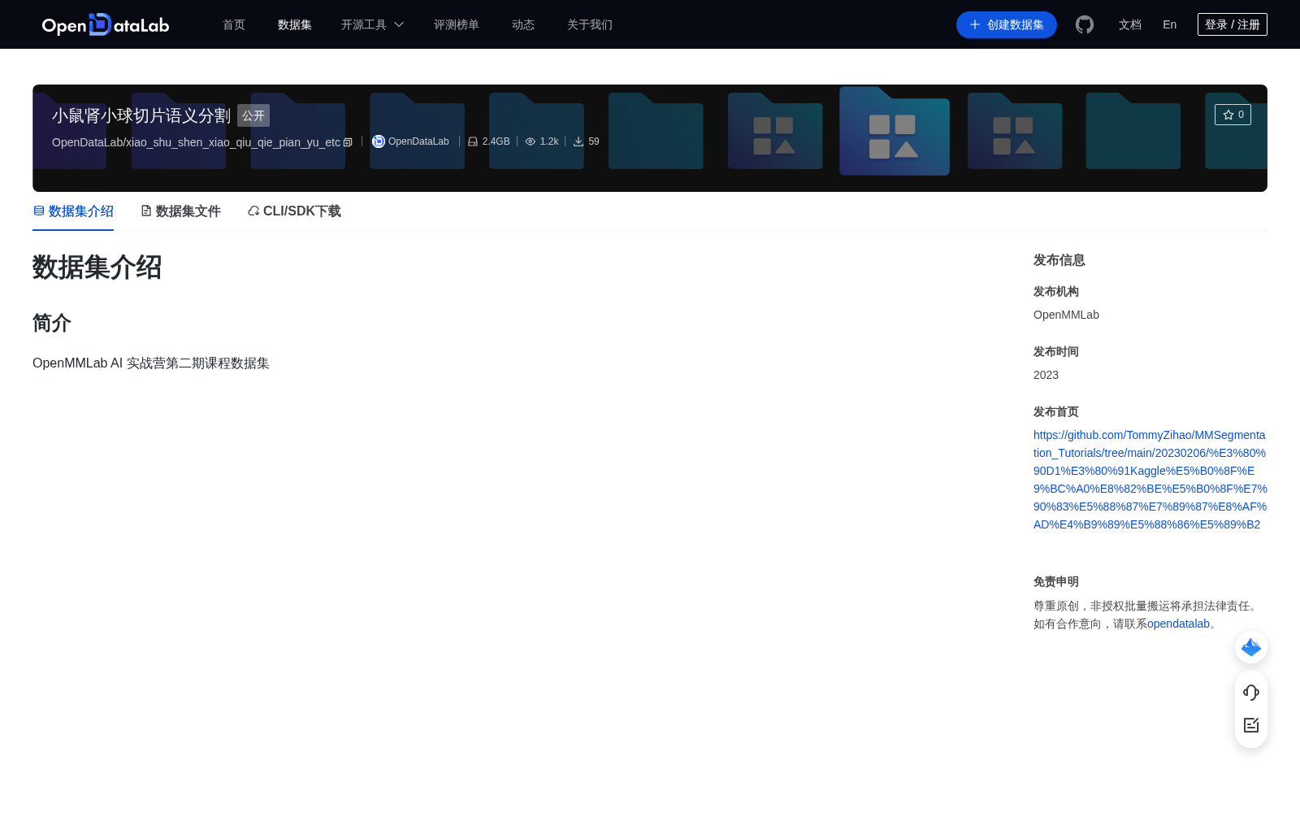Click the 公开 visibility badge
Viewport: 1300px width, 813px height.
coord(253,115)
